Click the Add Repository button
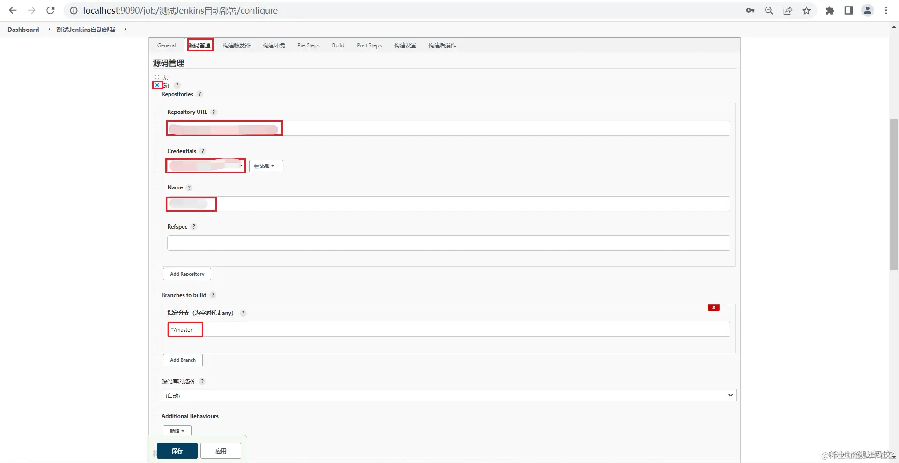 186,274
